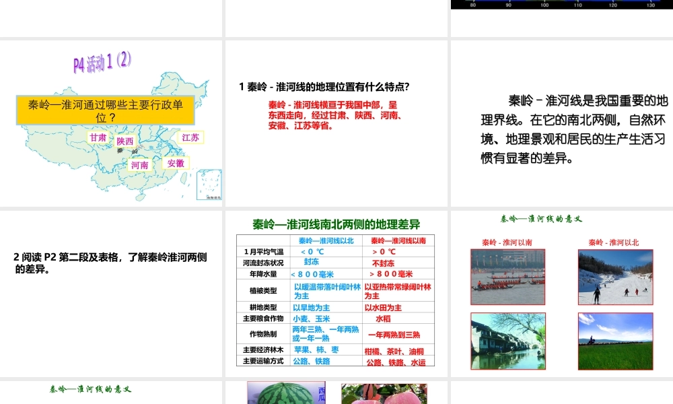Click the cell ＞0℃
This screenshot has height=404, width=673.
[x=384, y=252]
